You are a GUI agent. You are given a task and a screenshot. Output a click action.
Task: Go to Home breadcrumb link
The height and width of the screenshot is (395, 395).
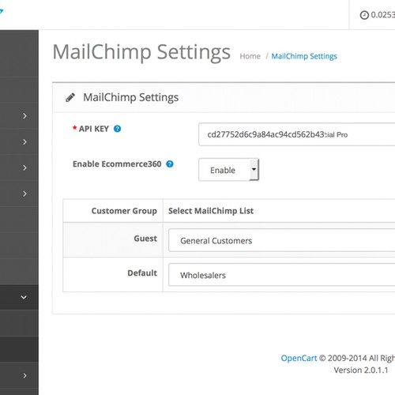pyautogui.click(x=250, y=56)
